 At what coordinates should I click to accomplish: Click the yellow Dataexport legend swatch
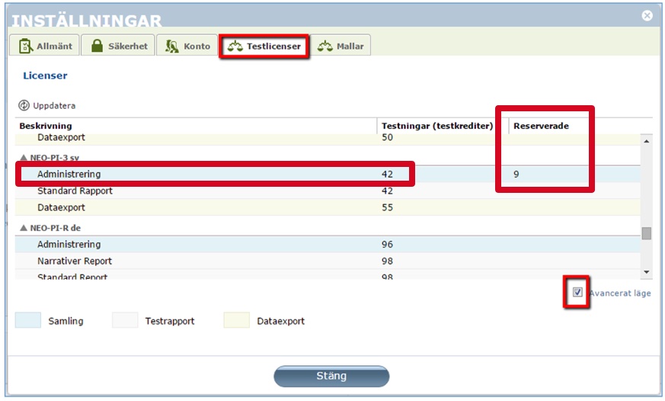236,321
